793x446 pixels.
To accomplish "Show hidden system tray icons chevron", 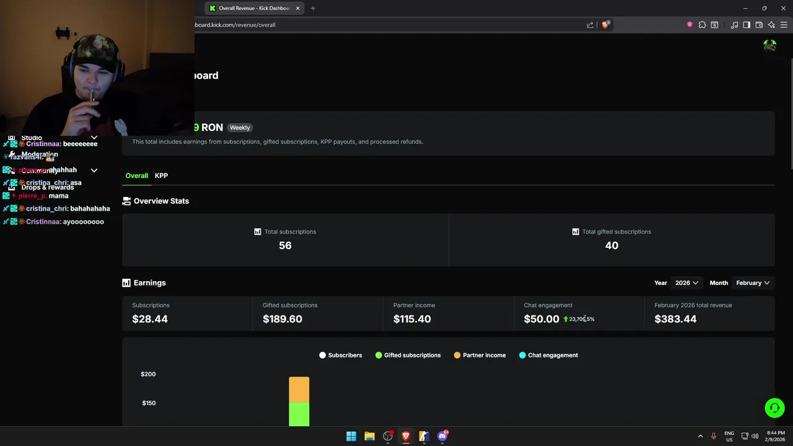I will 700,436.
